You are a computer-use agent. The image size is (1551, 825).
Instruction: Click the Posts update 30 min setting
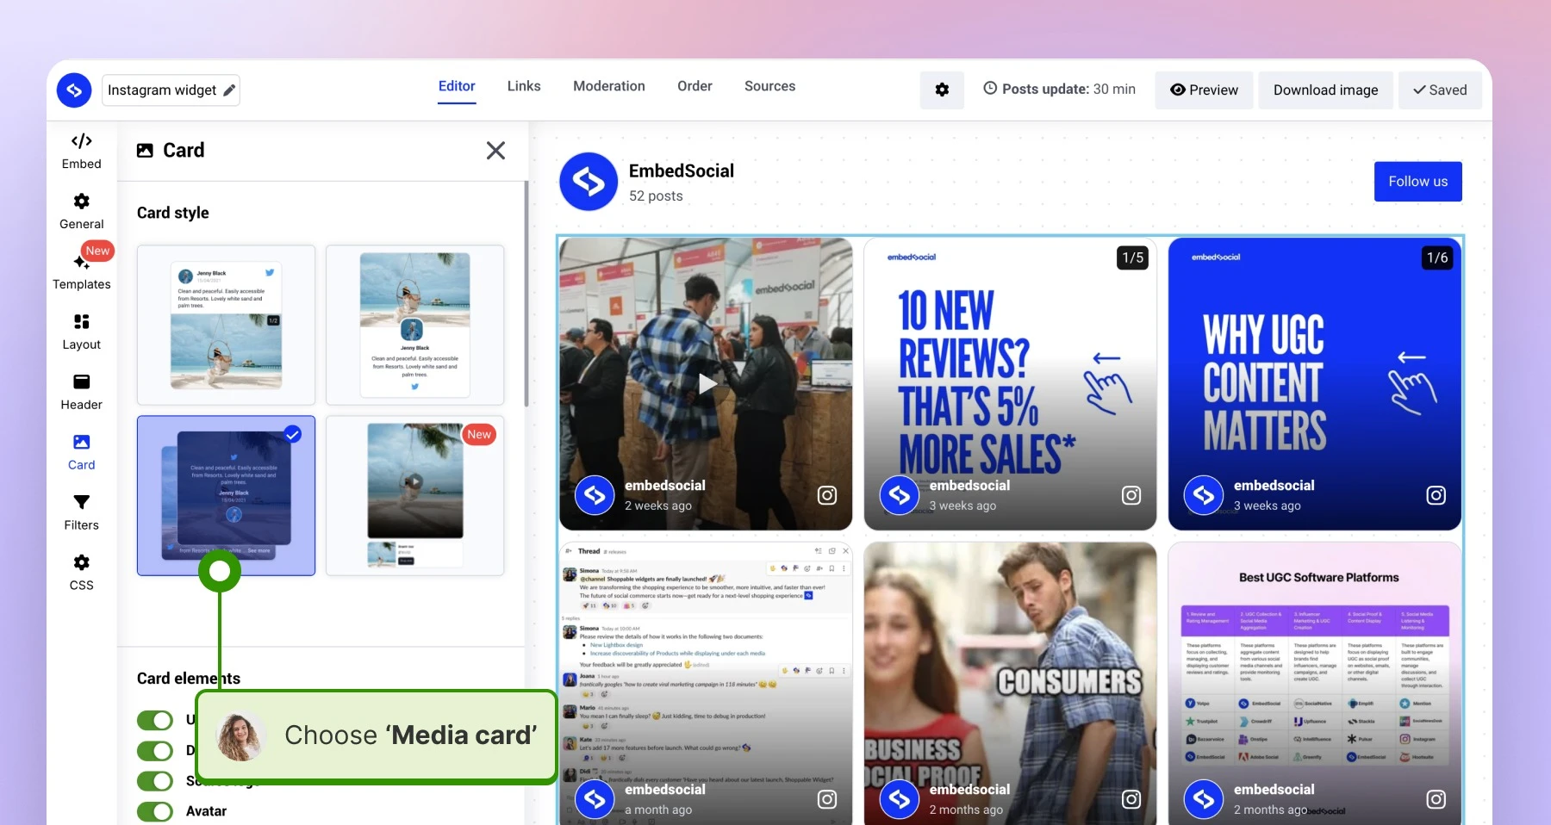click(x=1059, y=89)
